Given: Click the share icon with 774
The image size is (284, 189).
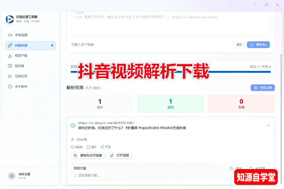Looking at the screenshot, I should [102, 147].
